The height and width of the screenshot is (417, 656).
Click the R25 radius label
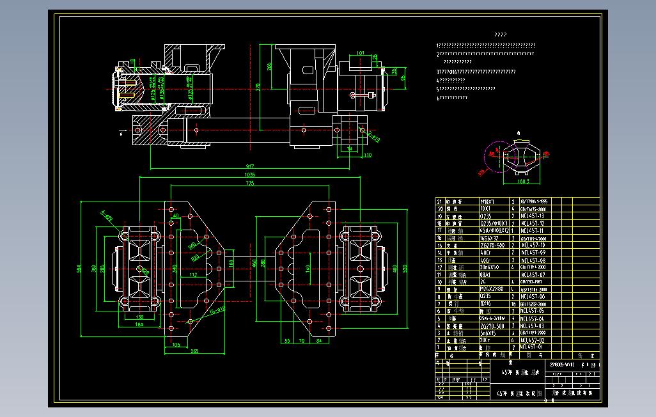[x=195, y=259]
